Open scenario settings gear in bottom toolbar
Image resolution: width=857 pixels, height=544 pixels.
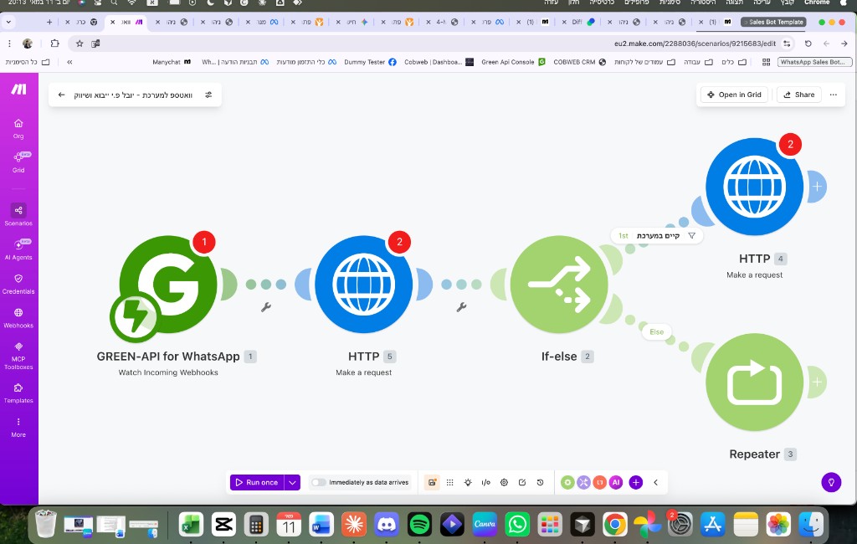(x=504, y=482)
